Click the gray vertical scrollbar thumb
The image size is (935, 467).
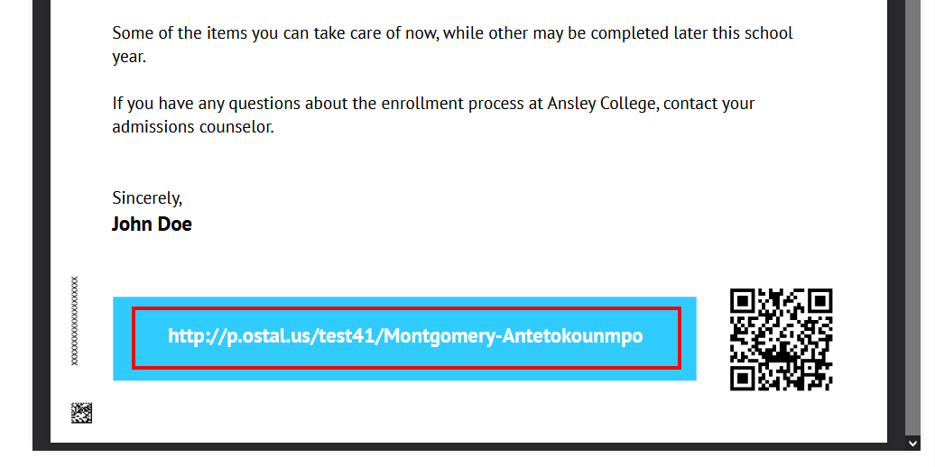(912, 217)
